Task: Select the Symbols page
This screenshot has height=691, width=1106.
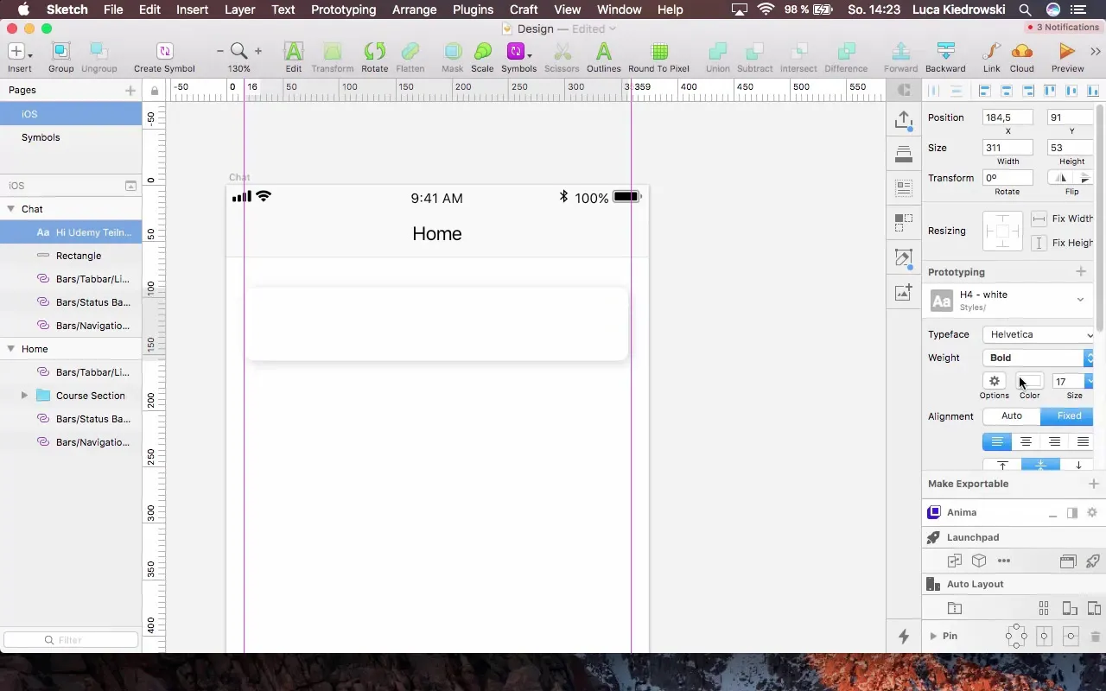Action: (71, 137)
